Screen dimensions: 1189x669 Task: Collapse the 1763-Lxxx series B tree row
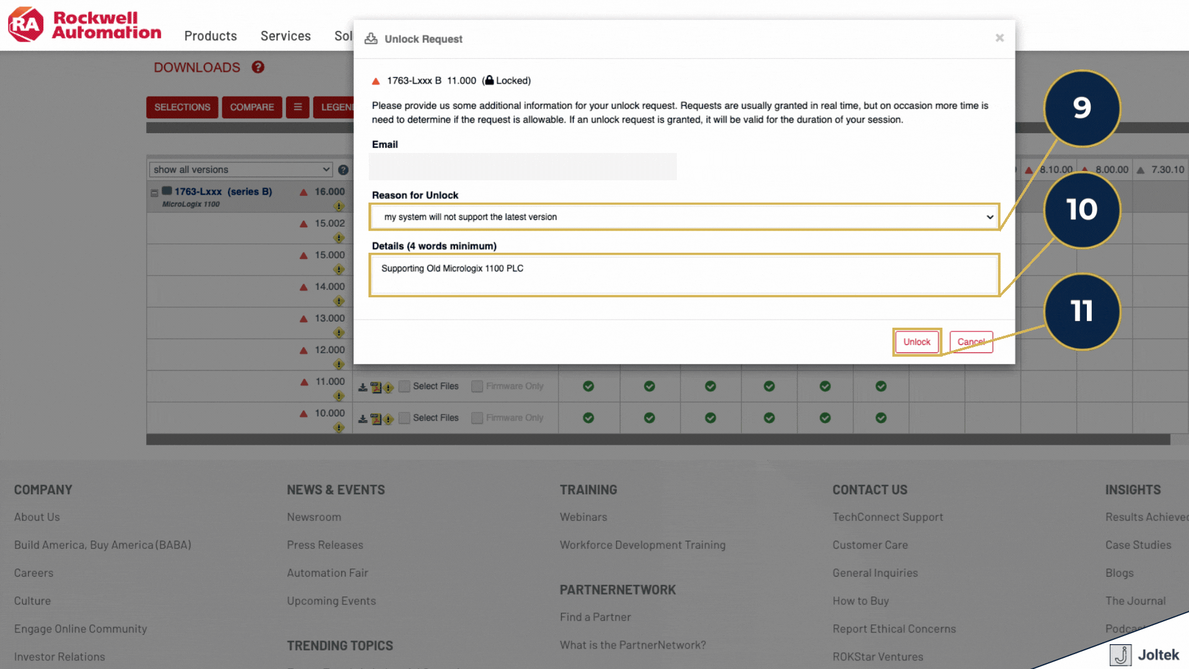click(154, 193)
